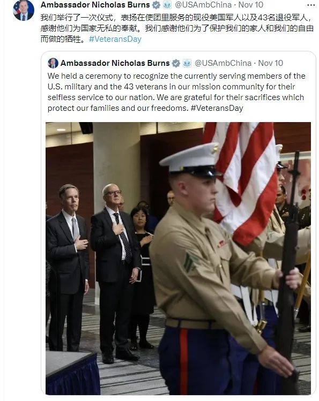Viewport: 319px width, 401px height.
Task: Click the Nov 10 timestamp of top tweet
Action: point(251,5)
